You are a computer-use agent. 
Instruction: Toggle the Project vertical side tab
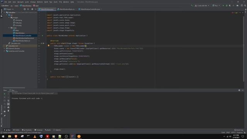(x=2, y=13)
